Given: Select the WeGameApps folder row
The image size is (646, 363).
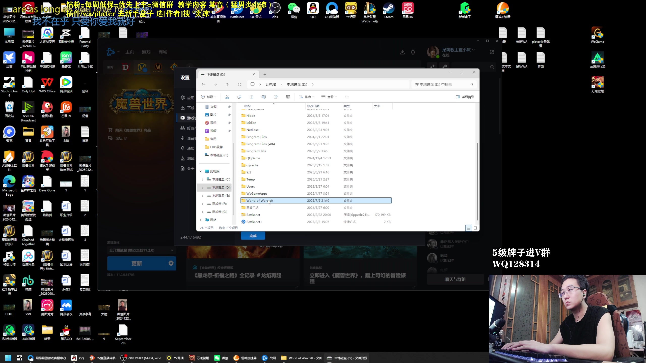Looking at the screenshot, I should coord(316,194).
